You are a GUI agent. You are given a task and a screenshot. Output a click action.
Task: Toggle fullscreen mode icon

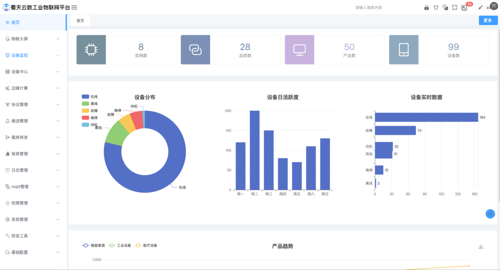pyautogui.click(x=455, y=8)
